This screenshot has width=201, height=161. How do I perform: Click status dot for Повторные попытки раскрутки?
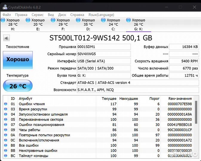[x=5, y=135]
